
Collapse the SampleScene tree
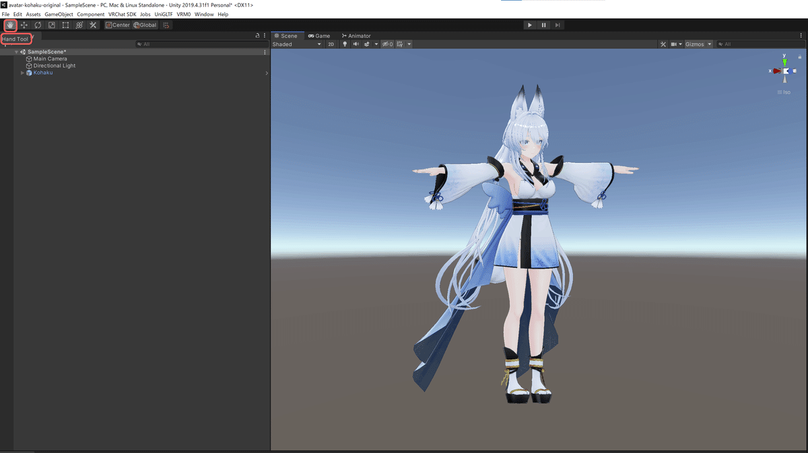16,52
